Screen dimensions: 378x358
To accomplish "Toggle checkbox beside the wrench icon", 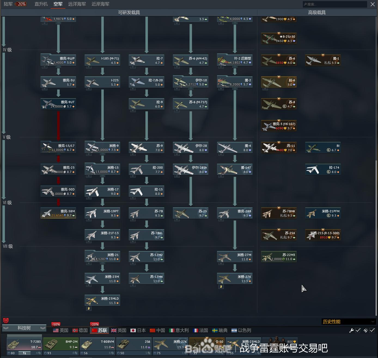I will [358, 330].
